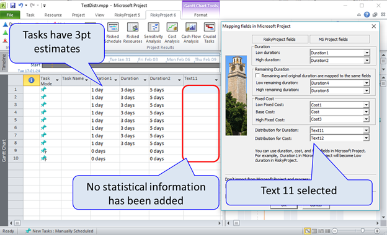The height and width of the screenshot is (235, 387).
Task: Open Low remaining duration dropdown
Action: click(x=367, y=83)
